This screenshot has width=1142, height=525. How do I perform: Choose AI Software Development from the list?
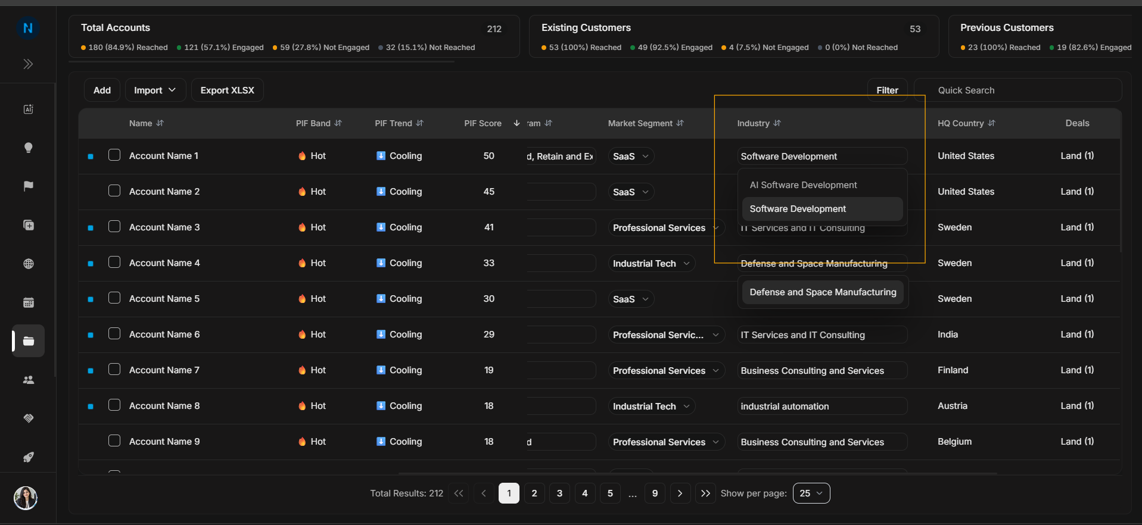tap(822, 185)
